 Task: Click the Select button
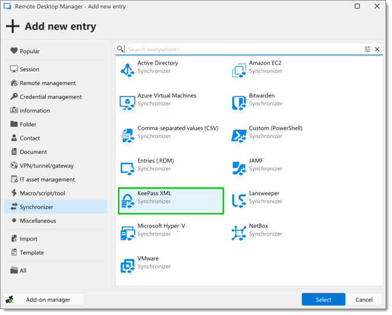point(323,300)
